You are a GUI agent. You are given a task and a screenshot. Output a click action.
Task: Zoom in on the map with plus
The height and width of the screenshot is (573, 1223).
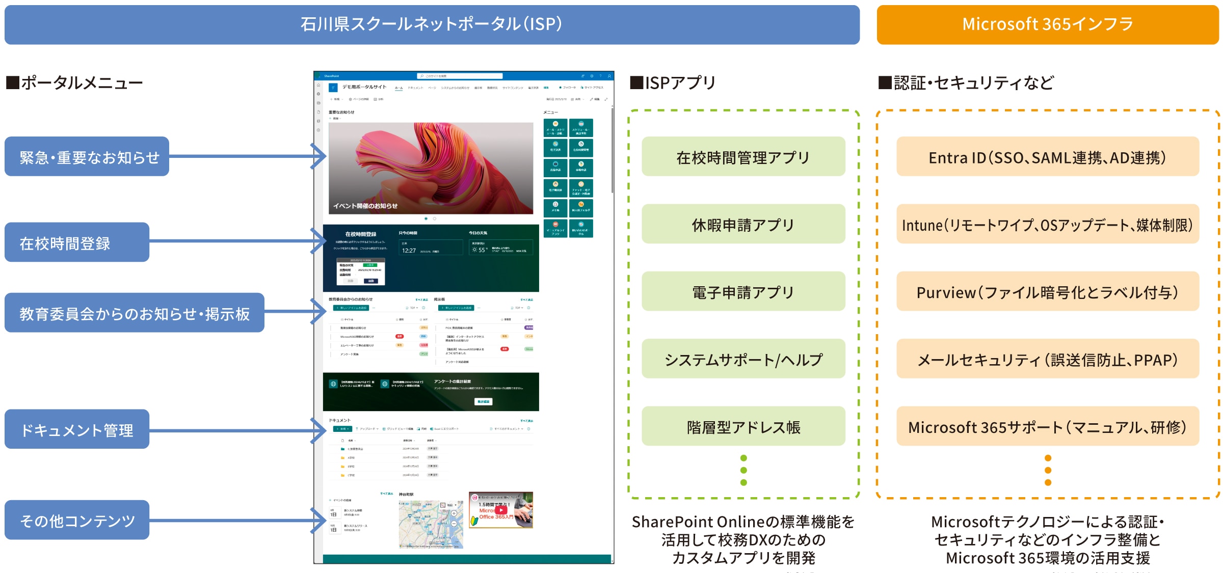tap(454, 513)
